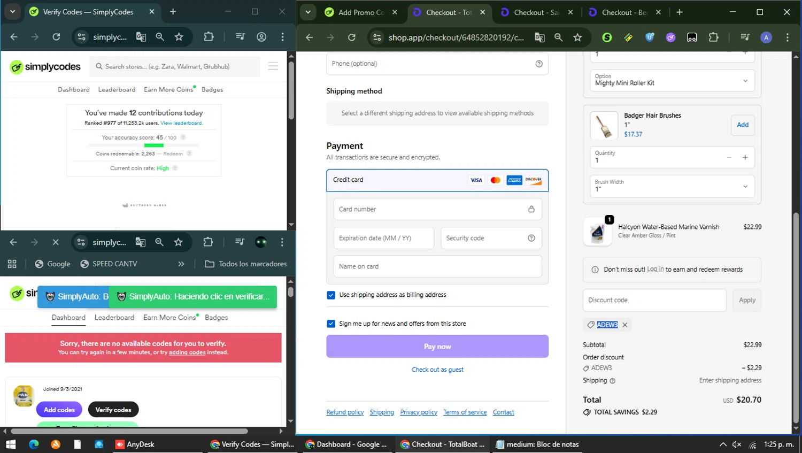Image resolution: width=802 pixels, height=453 pixels.
Task: Click the taskbar volume icon
Action: [737, 444]
